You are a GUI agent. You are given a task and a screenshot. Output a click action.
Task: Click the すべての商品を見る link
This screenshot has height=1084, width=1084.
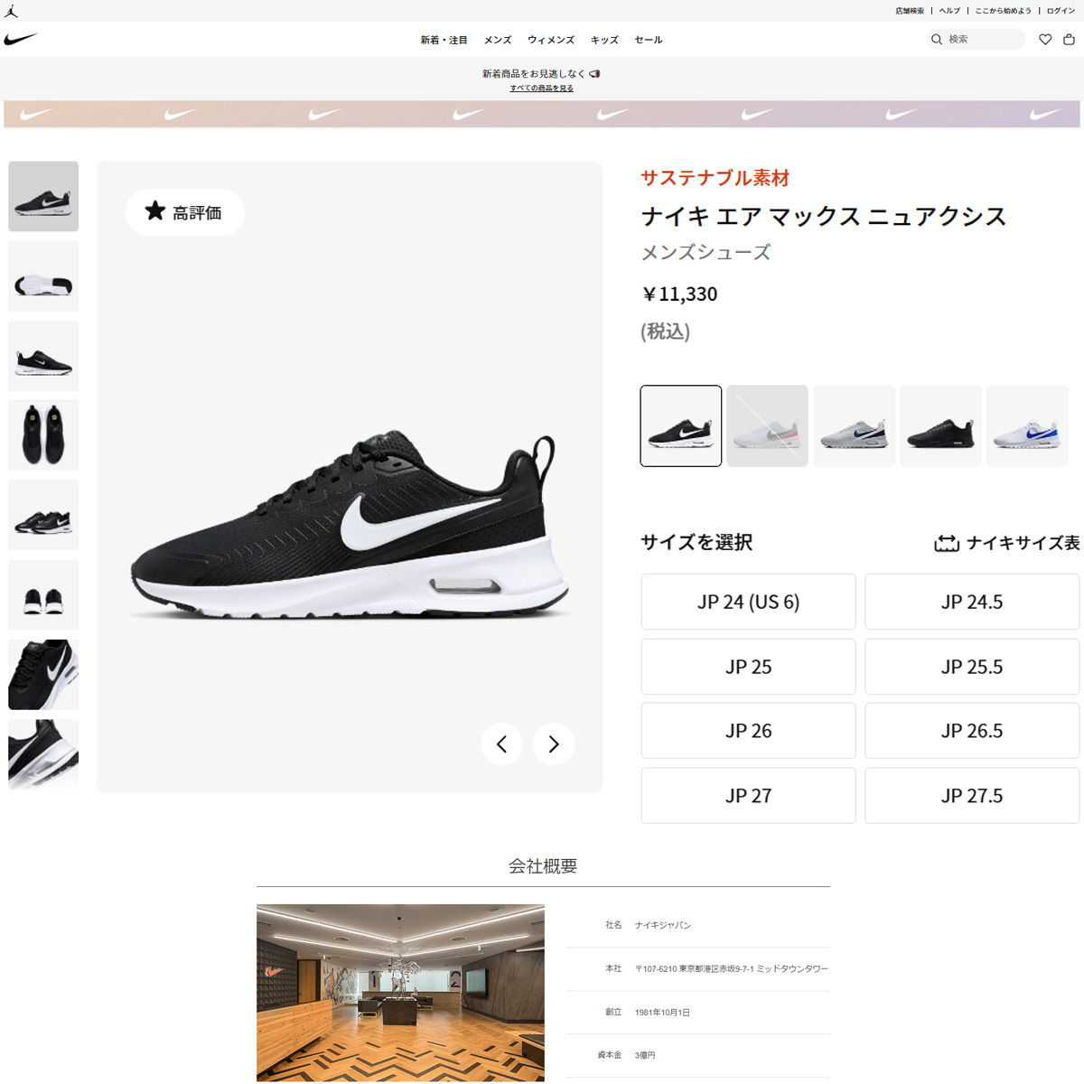(541, 89)
